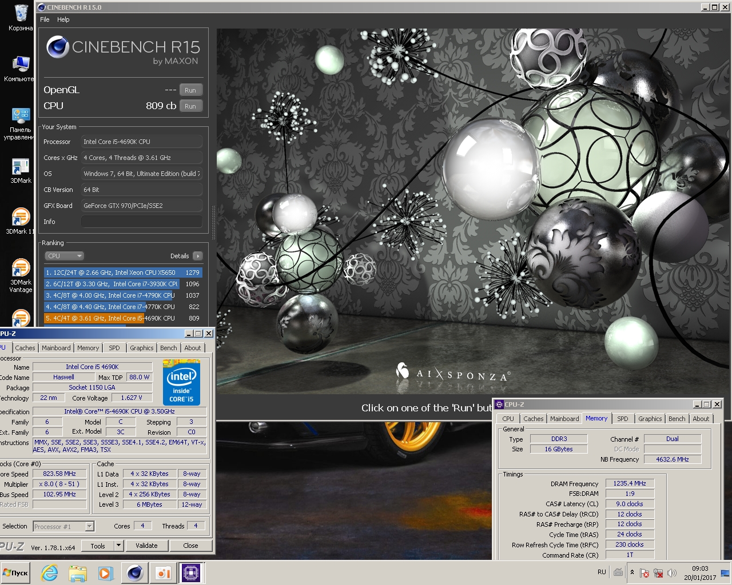Click the NB Frequency value 4632.6 MHz
The height and width of the screenshot is (585, 732).
tap(673, 459)
